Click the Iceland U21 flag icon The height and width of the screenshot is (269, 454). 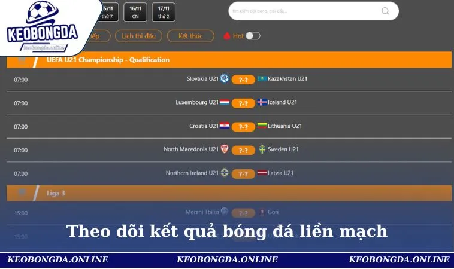262,102
